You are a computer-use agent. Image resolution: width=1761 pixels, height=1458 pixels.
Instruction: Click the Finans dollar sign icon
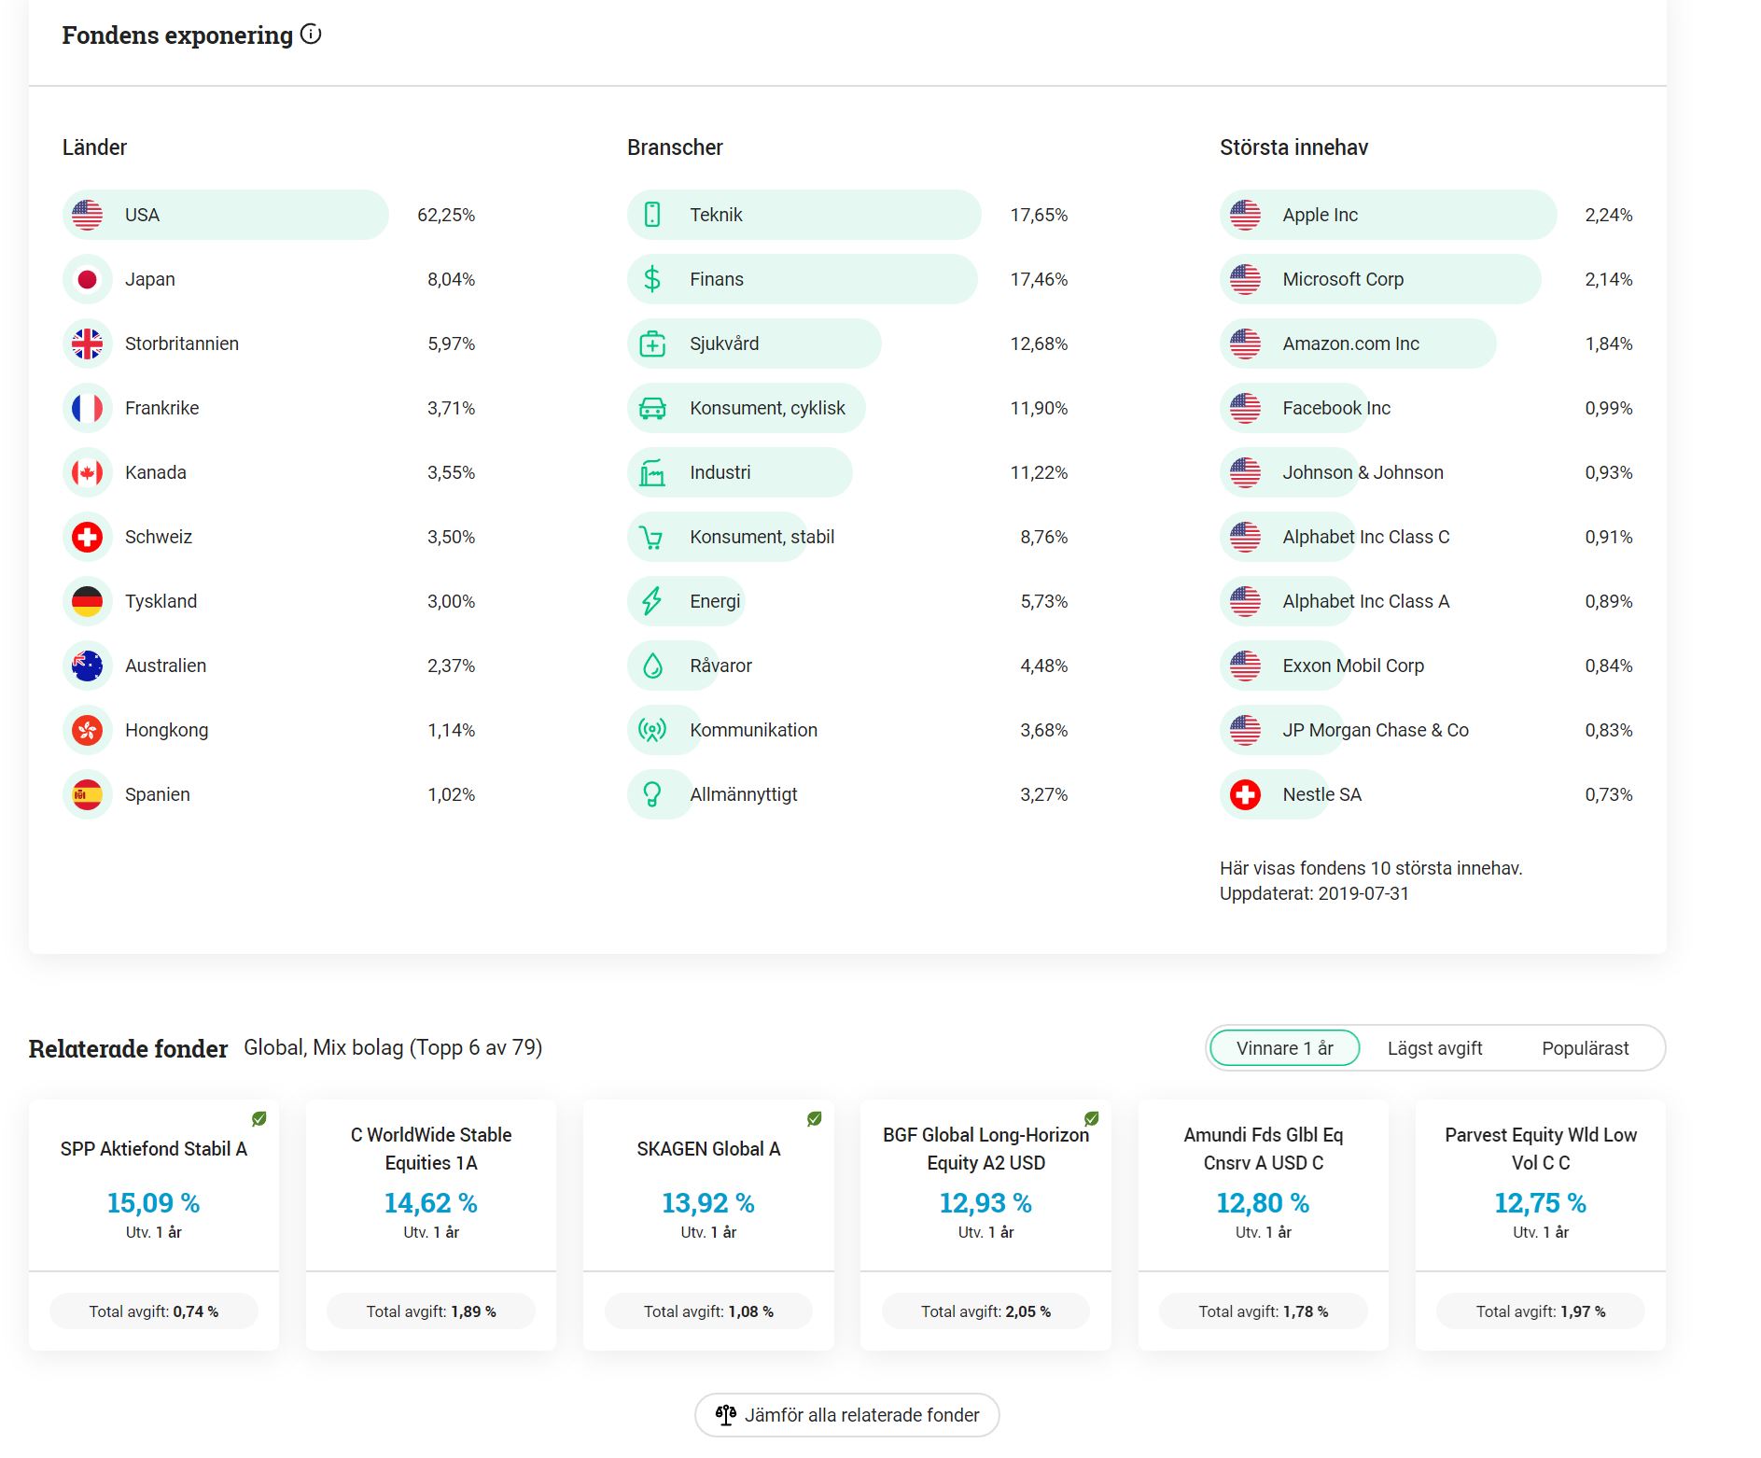coord(652,279)
